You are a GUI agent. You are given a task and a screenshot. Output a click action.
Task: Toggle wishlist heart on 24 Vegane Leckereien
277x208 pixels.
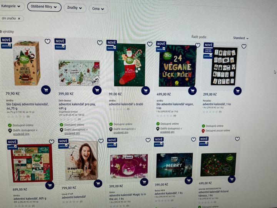pos(197,45)
